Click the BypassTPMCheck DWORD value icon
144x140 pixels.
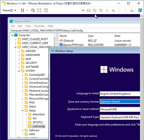click(x=61, y=45)
